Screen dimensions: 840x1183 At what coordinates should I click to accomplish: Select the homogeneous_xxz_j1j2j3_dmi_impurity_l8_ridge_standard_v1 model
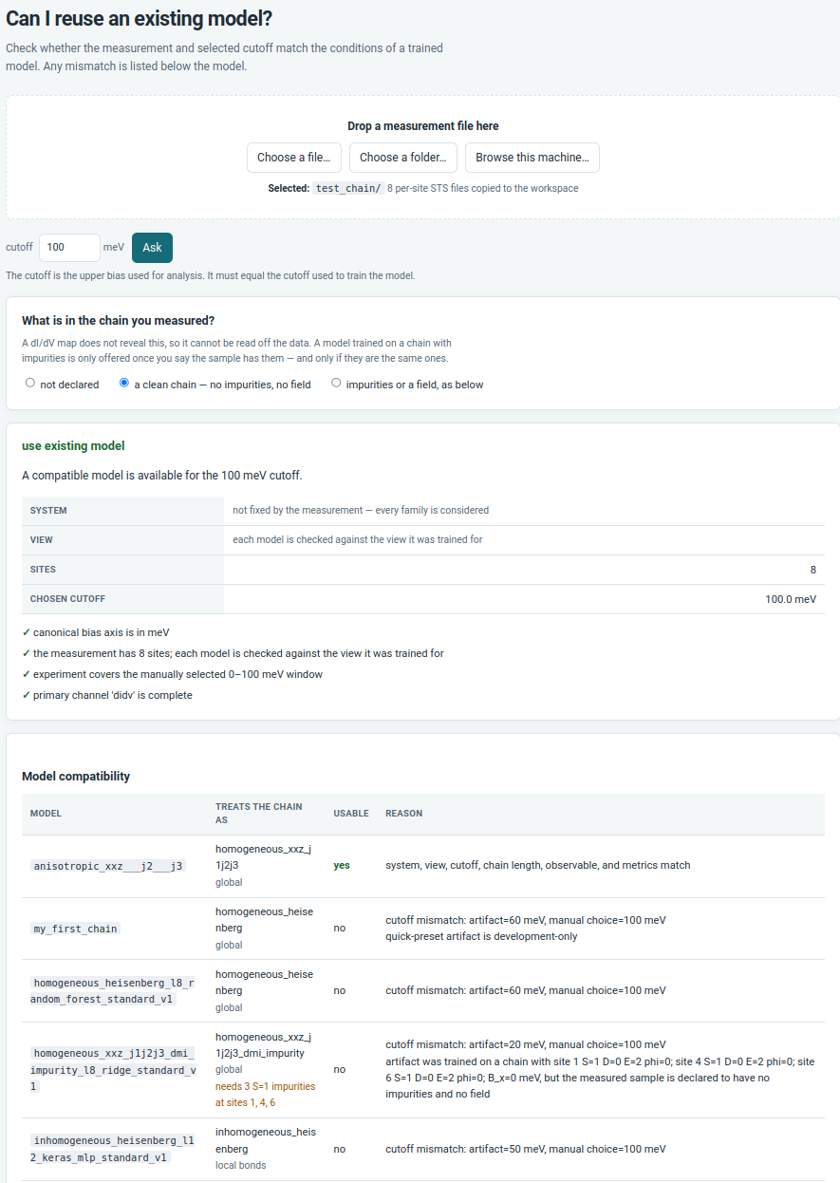coord(113,1069)
